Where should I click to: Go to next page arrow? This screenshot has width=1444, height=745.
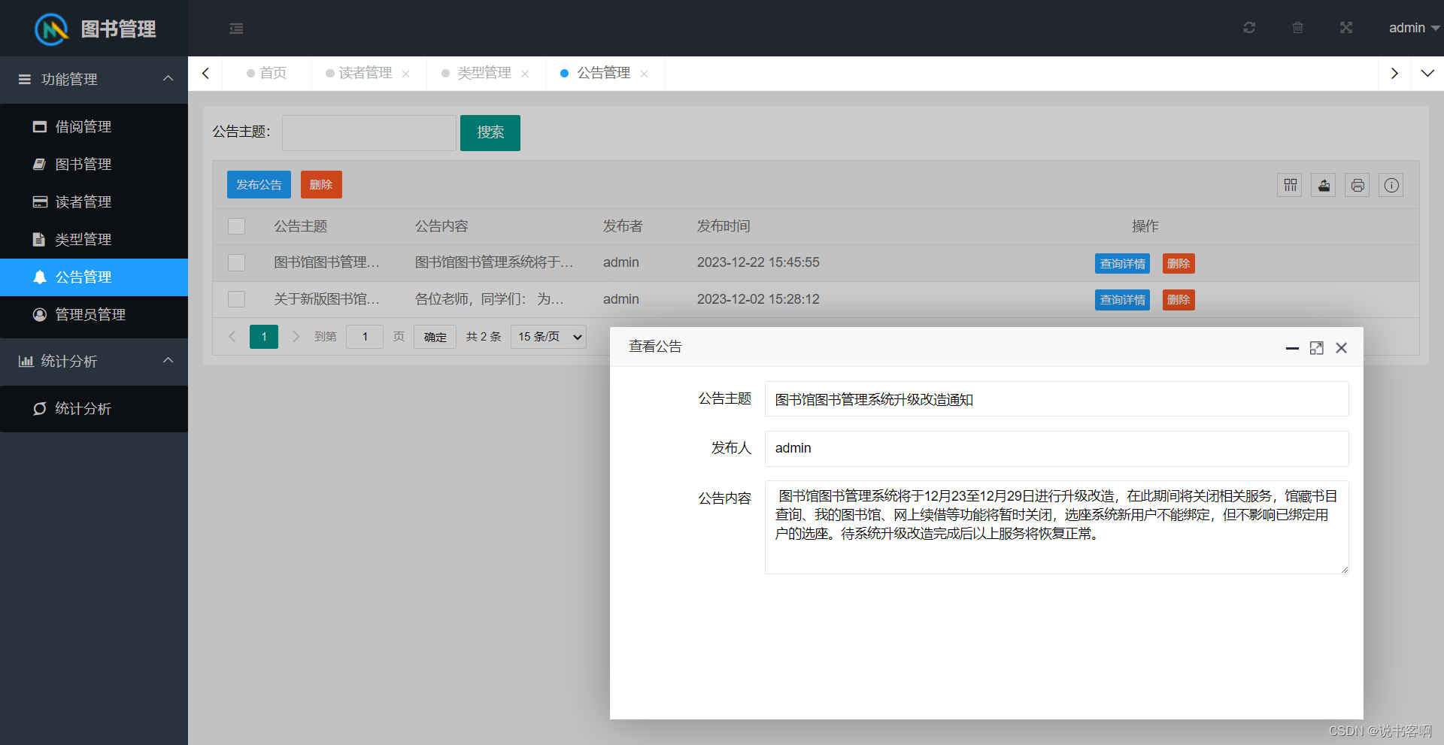[296, 337]
